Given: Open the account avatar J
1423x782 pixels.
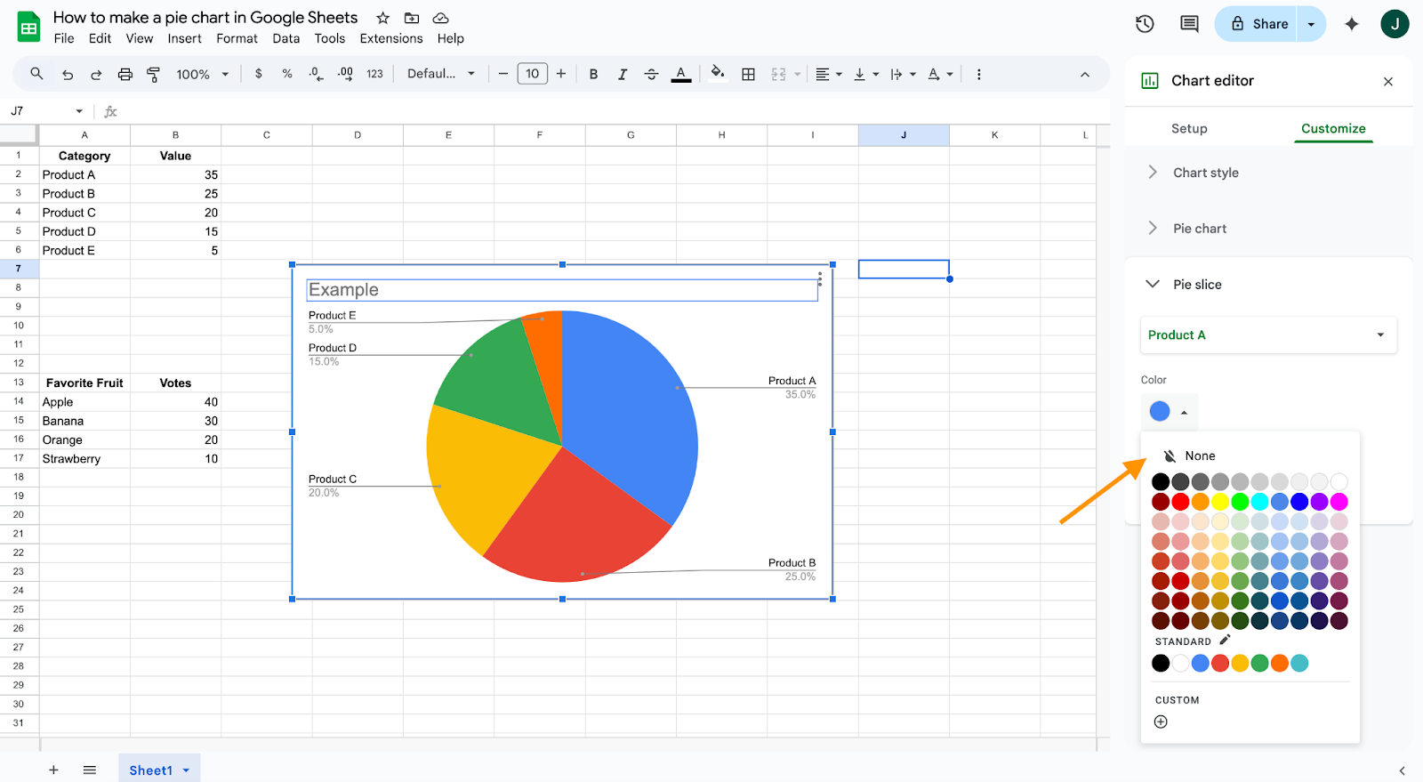Looking at the screenshot, I should pyautogui.click(x=1395, y=24).
